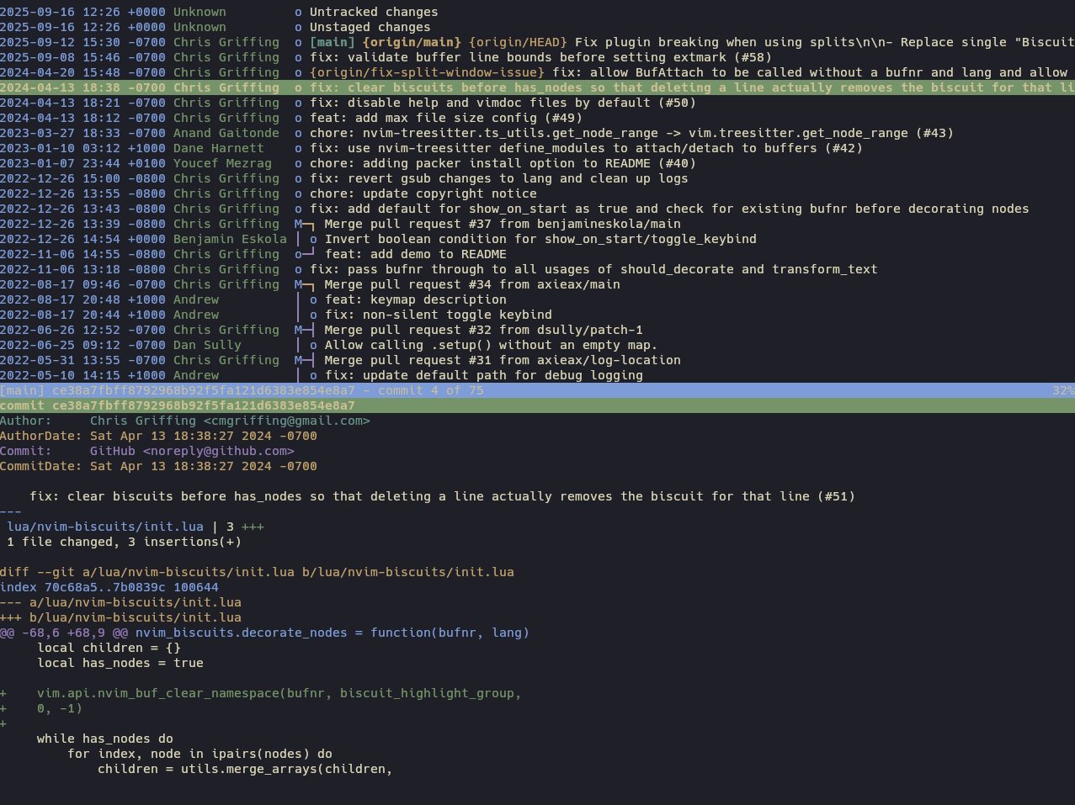Select the 'Unstaged changes' row
1075x805 pixels.
pos(370,28)
